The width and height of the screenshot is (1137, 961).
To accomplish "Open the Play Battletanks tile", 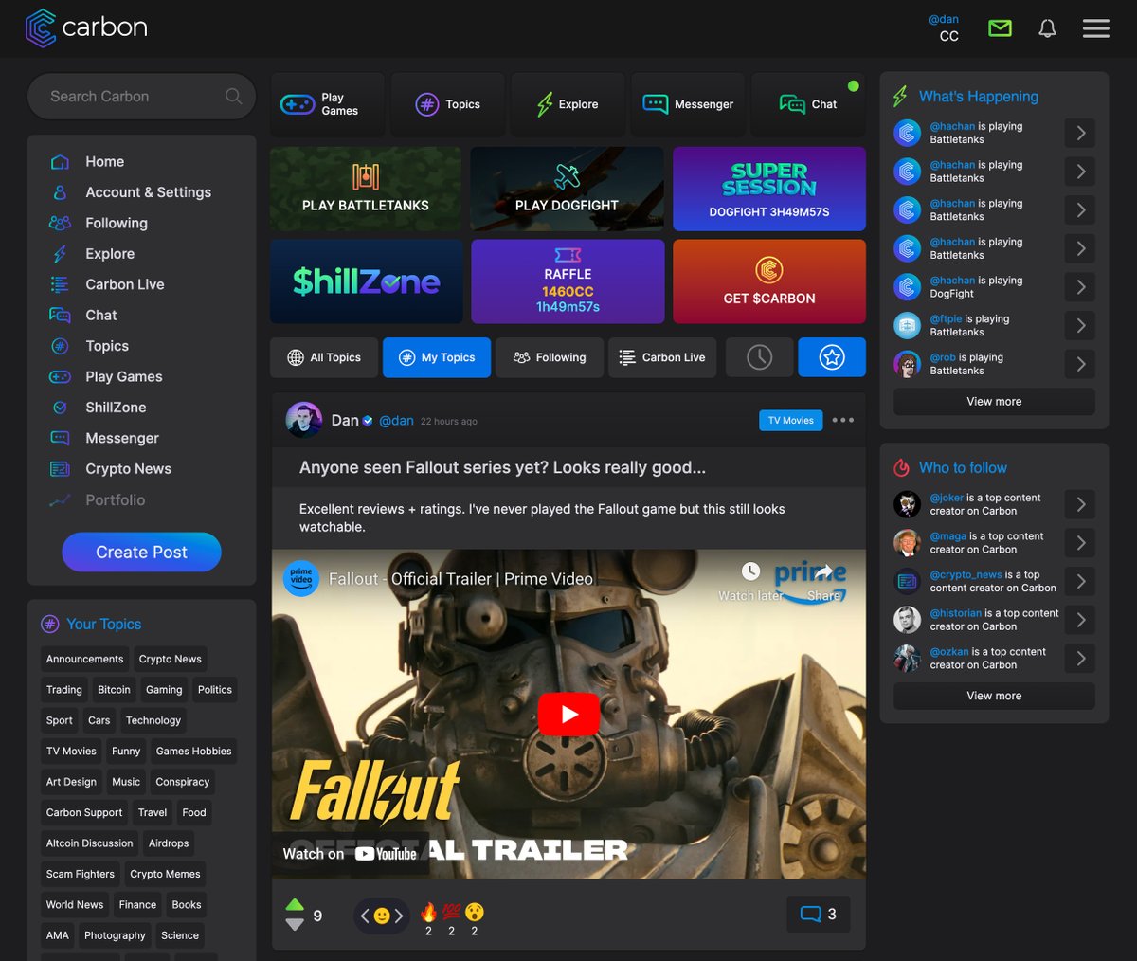I will (366, 189).
